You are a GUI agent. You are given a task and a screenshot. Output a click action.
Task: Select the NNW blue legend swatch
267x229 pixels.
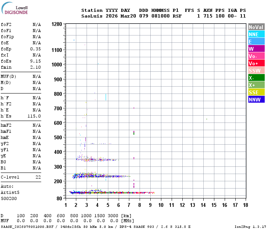click(256, 100)
